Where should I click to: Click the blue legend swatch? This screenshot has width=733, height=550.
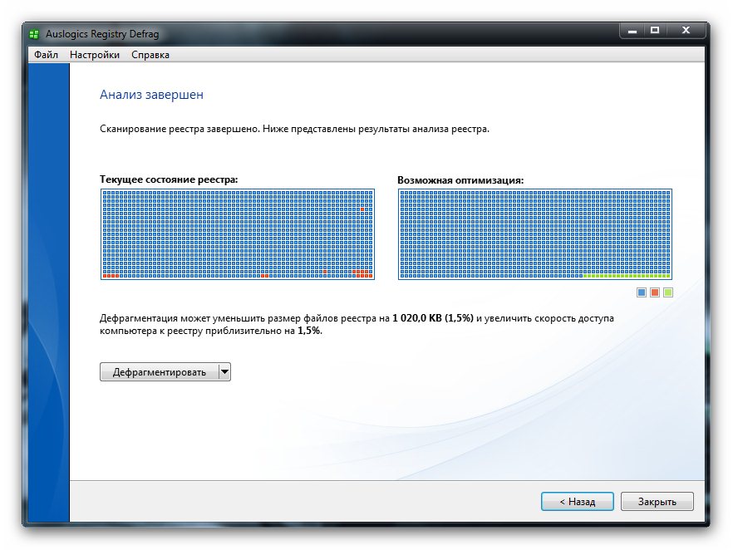point(642,292)
